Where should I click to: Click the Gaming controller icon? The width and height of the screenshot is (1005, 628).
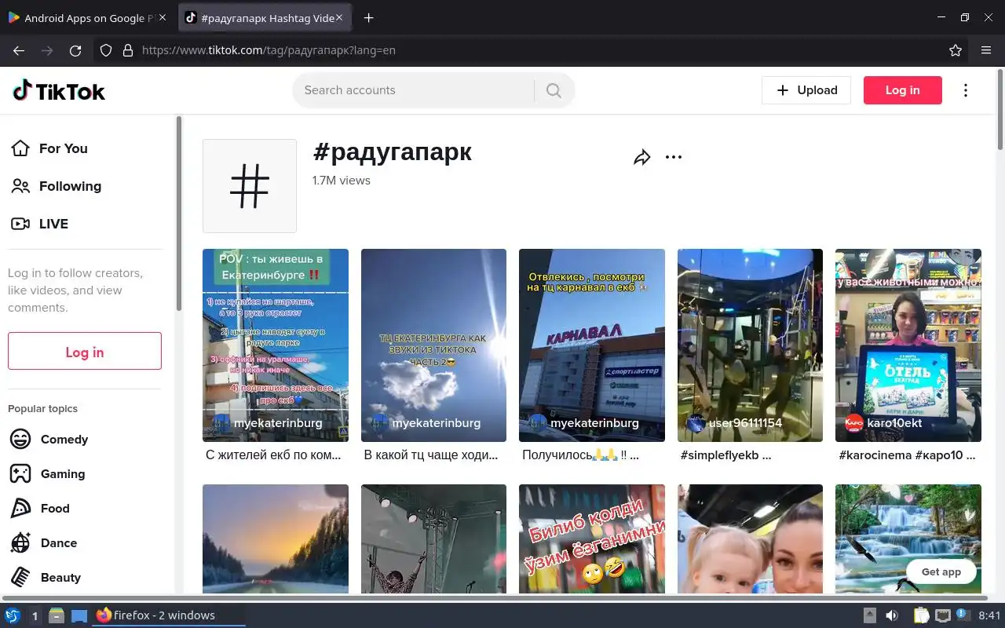tap(20, 473)
